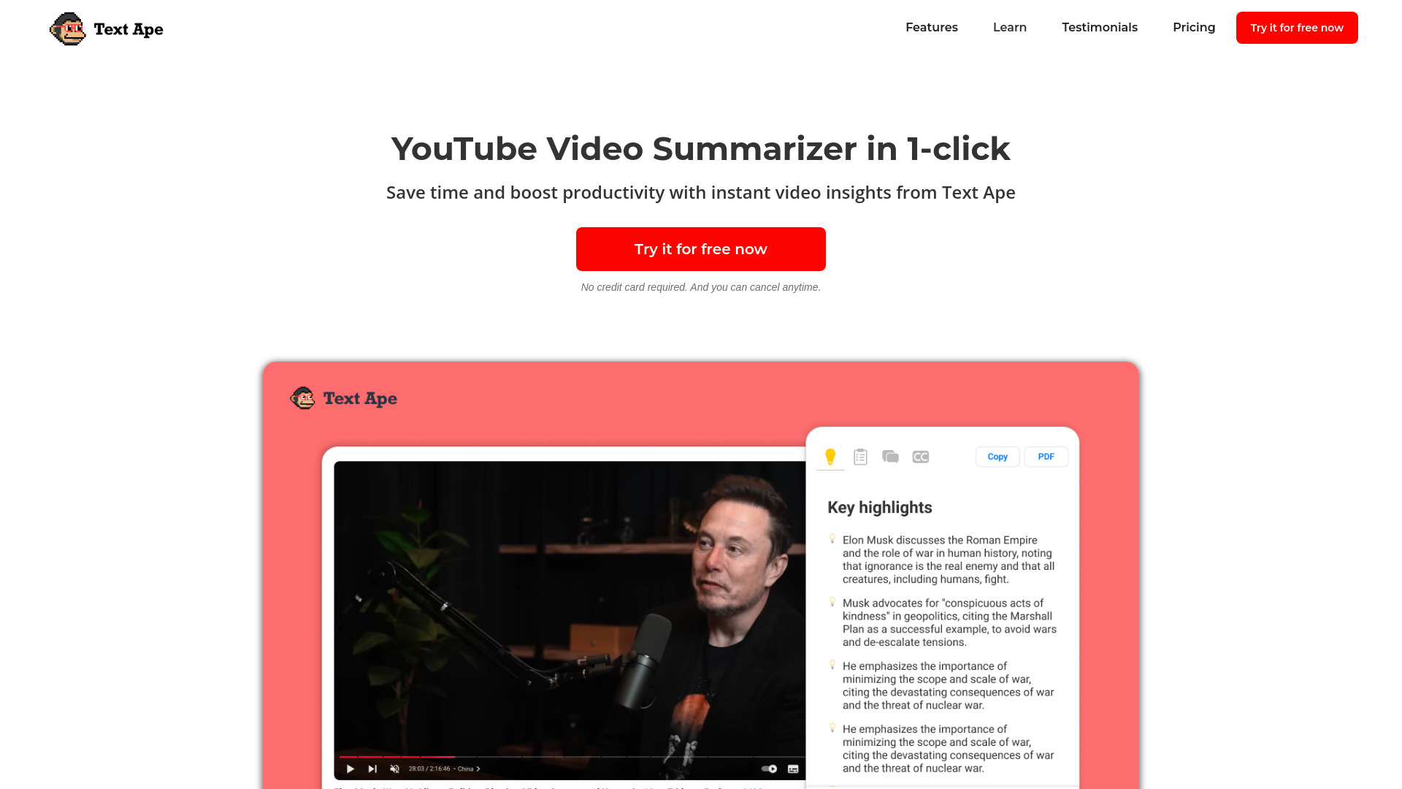Select the CC captions icon in panel

point(921,456)
